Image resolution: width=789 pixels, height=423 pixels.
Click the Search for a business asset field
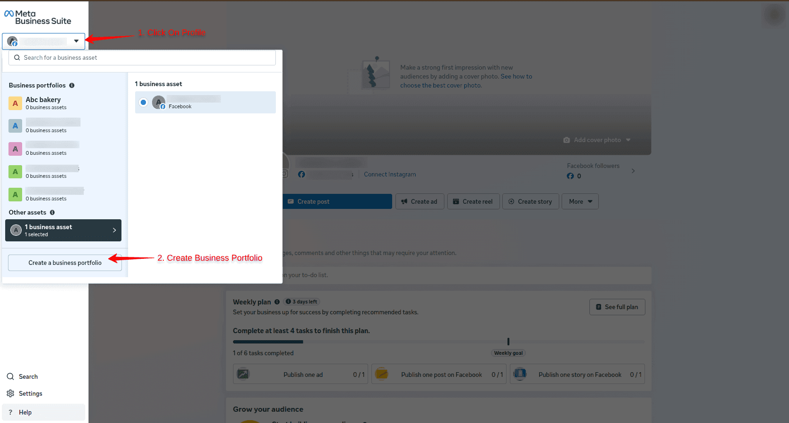tap(142, 57)
